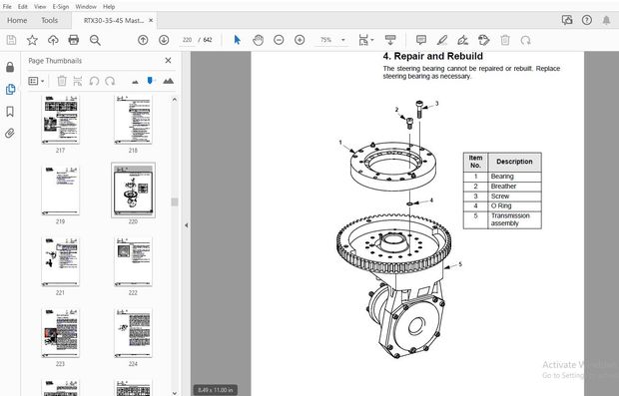
Task: Reduce thumbnail size with small mountain icon
Action: point(136,82)
